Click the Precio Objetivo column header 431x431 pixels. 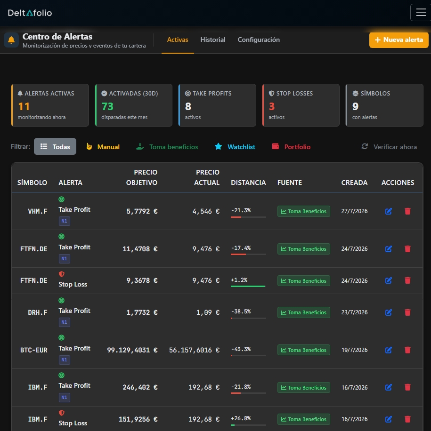(142, 177)
